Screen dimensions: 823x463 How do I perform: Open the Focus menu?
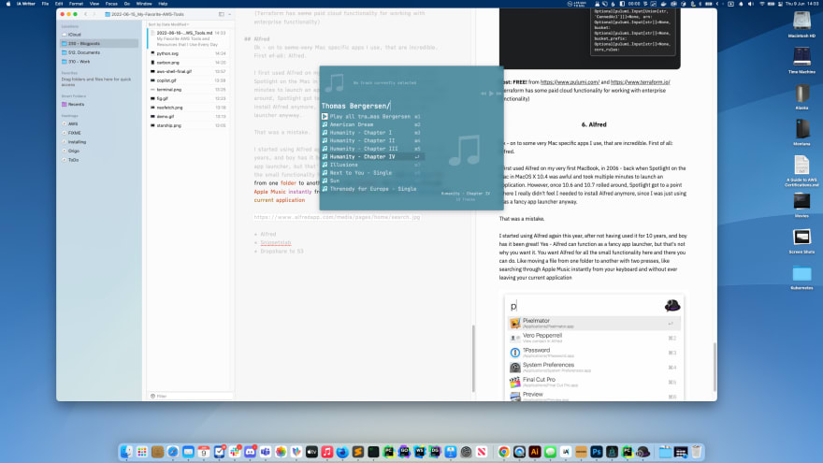click(111, 4)
